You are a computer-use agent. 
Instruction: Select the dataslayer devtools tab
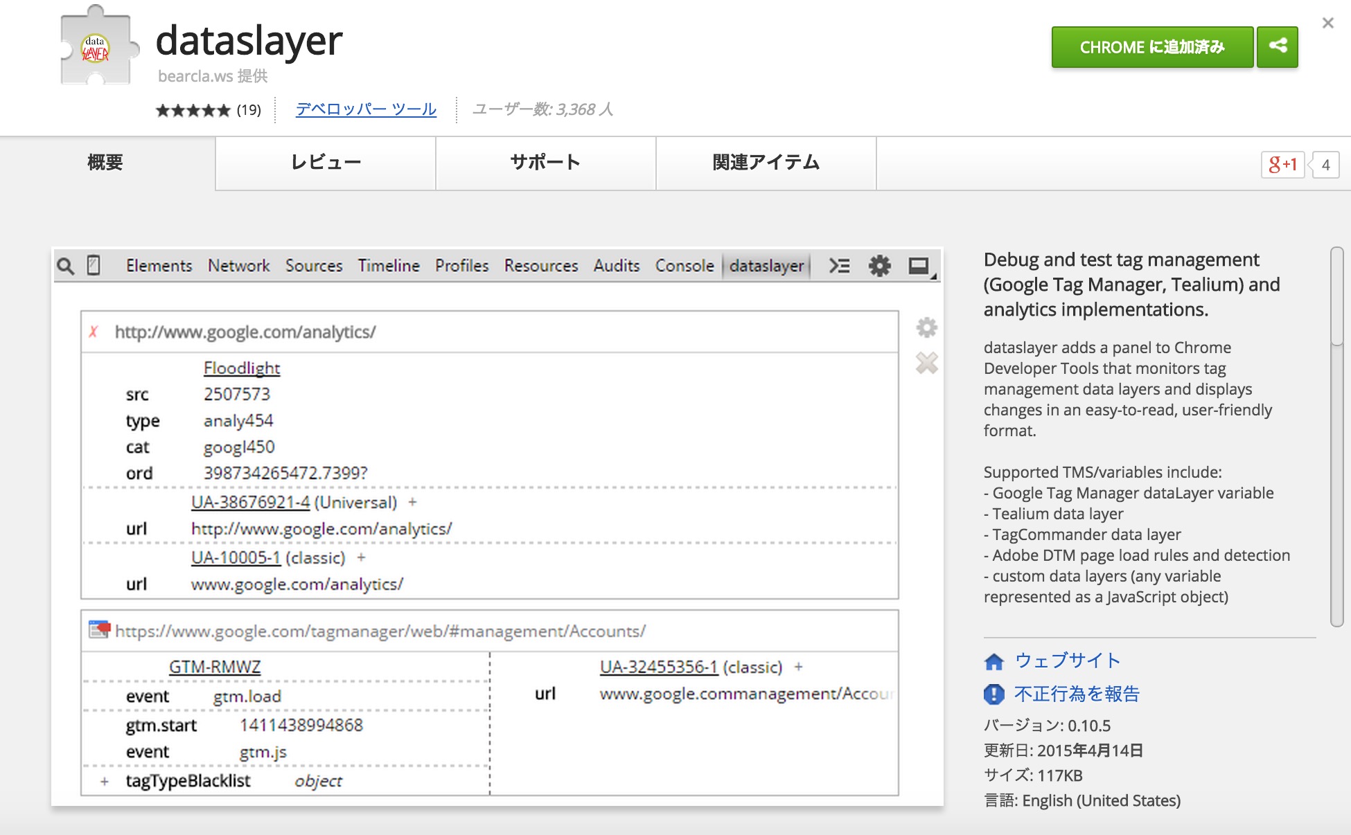766,266
